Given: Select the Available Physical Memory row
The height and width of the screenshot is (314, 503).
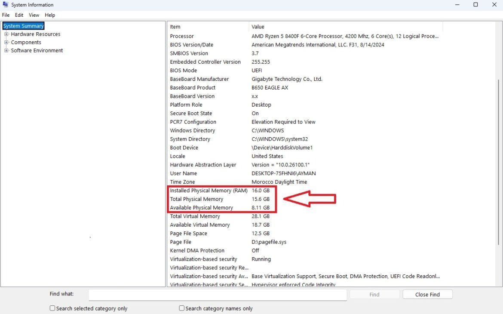Looking at the screenshot, I should point(305,208).
